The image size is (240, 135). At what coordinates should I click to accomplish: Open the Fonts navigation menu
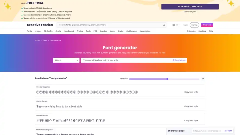pyautogui.click(x=29, y=31)
